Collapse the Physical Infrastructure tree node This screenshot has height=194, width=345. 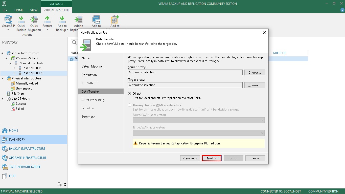3,78
